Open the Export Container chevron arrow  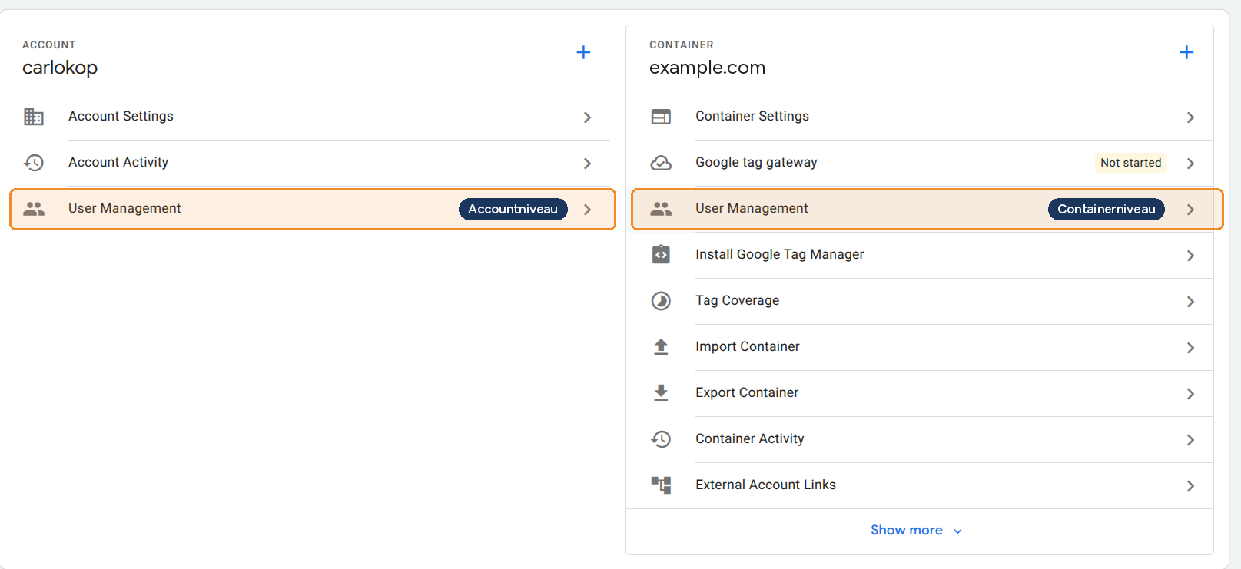coord(1190,394)
